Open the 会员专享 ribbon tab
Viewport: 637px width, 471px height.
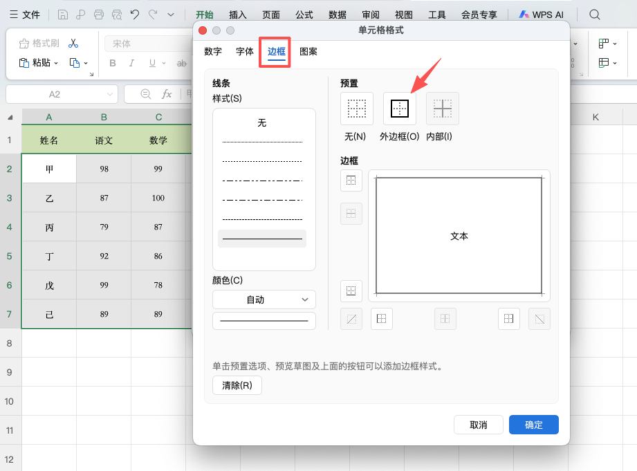click(479, 15)
